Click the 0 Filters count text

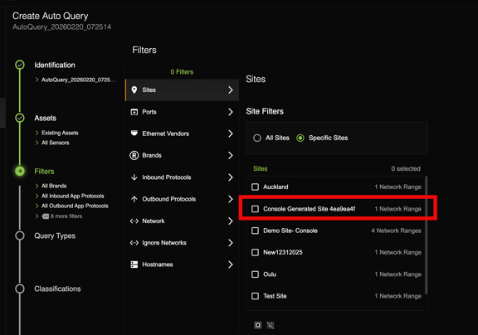click(x=182, y=72)
